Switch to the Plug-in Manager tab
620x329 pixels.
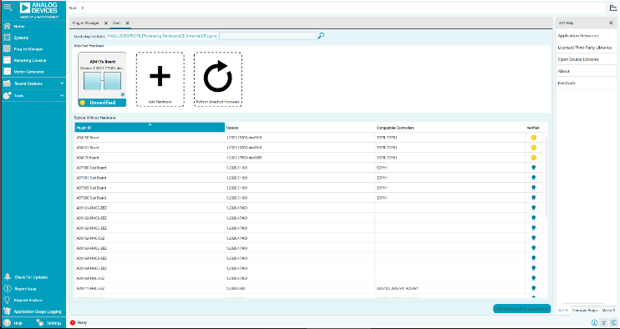click(x=86, y=23)
